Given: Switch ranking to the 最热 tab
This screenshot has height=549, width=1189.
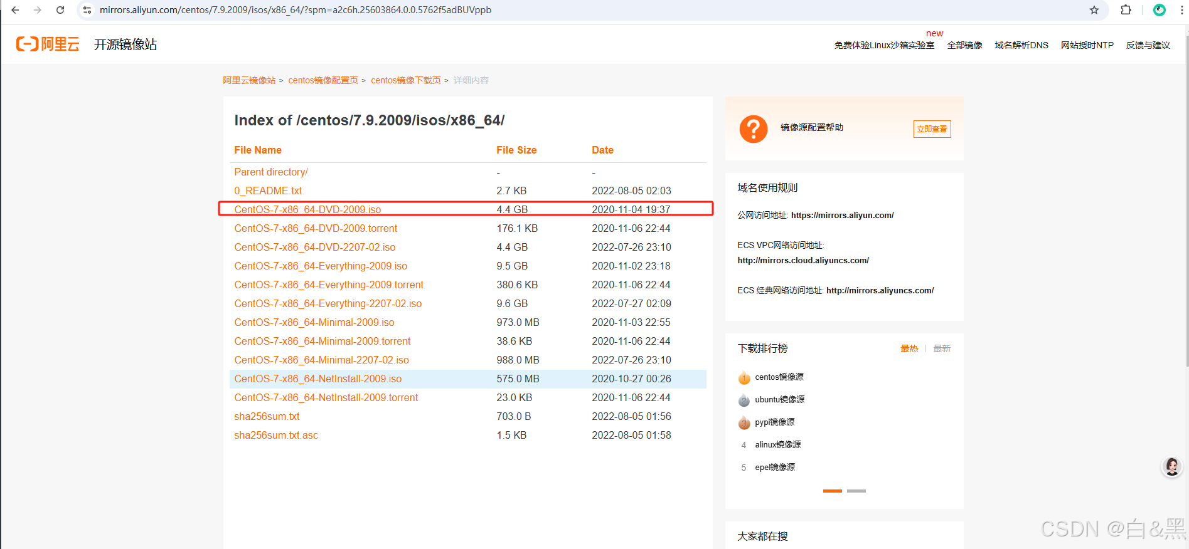Looking at the screenshot, I should [x=909, y=348].
